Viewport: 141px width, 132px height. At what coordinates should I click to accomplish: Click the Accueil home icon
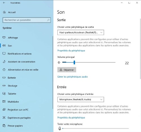coord(4,12)
